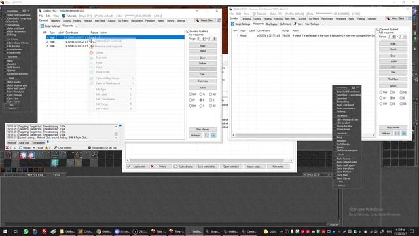Click Ladder button in Trolls window
The image size is (419, 236).
pyautogui.click(x=202, y=64)
